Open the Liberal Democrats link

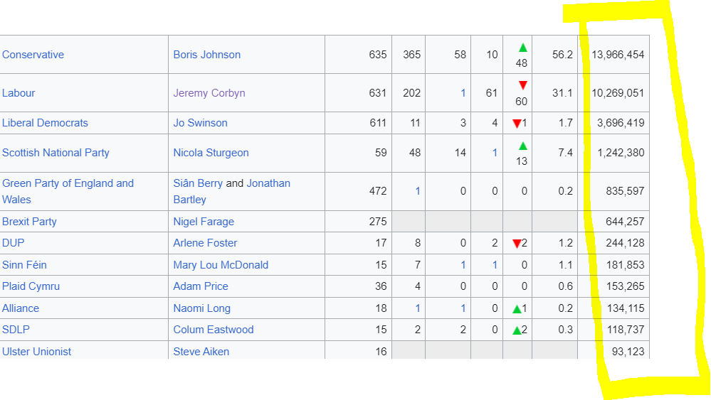pos(45,123)
